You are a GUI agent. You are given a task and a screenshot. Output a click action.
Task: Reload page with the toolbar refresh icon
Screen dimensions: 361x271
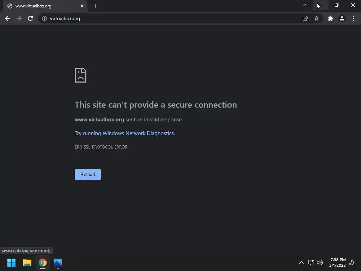click(30, 18)
